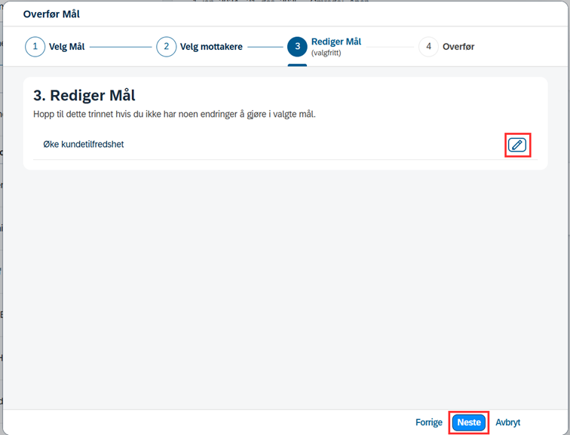Click the Overfør Mål dialog title
Image resolution: width=570 pixels, height=435 pixels.
tap(51, 14)
